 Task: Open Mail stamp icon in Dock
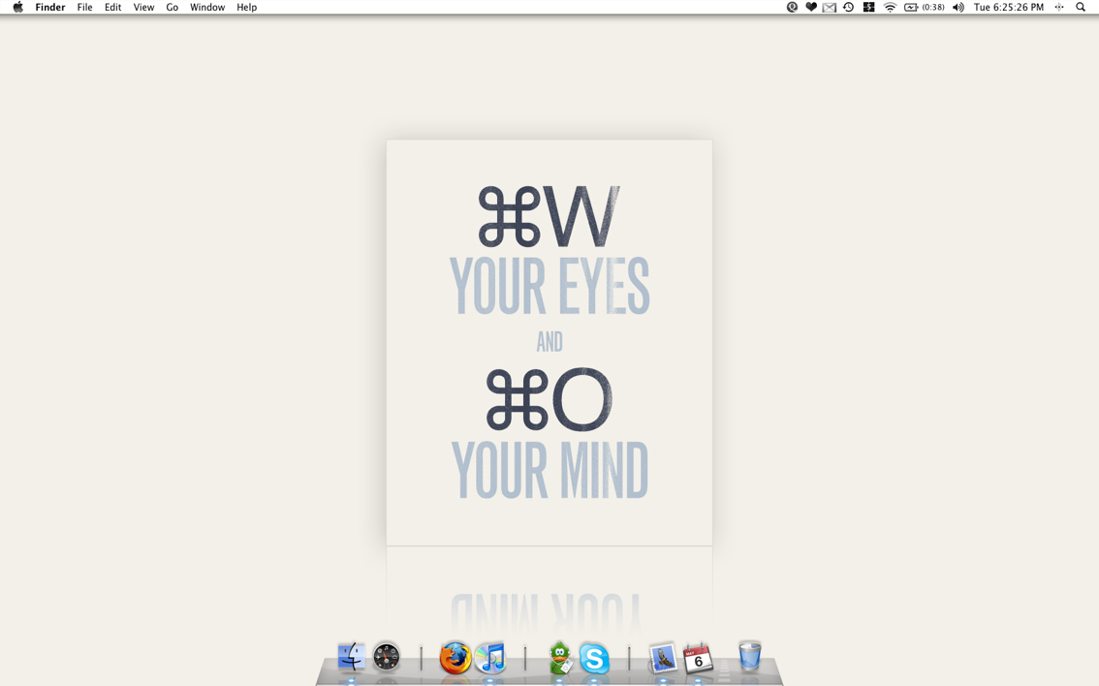(x=662, y=658)
